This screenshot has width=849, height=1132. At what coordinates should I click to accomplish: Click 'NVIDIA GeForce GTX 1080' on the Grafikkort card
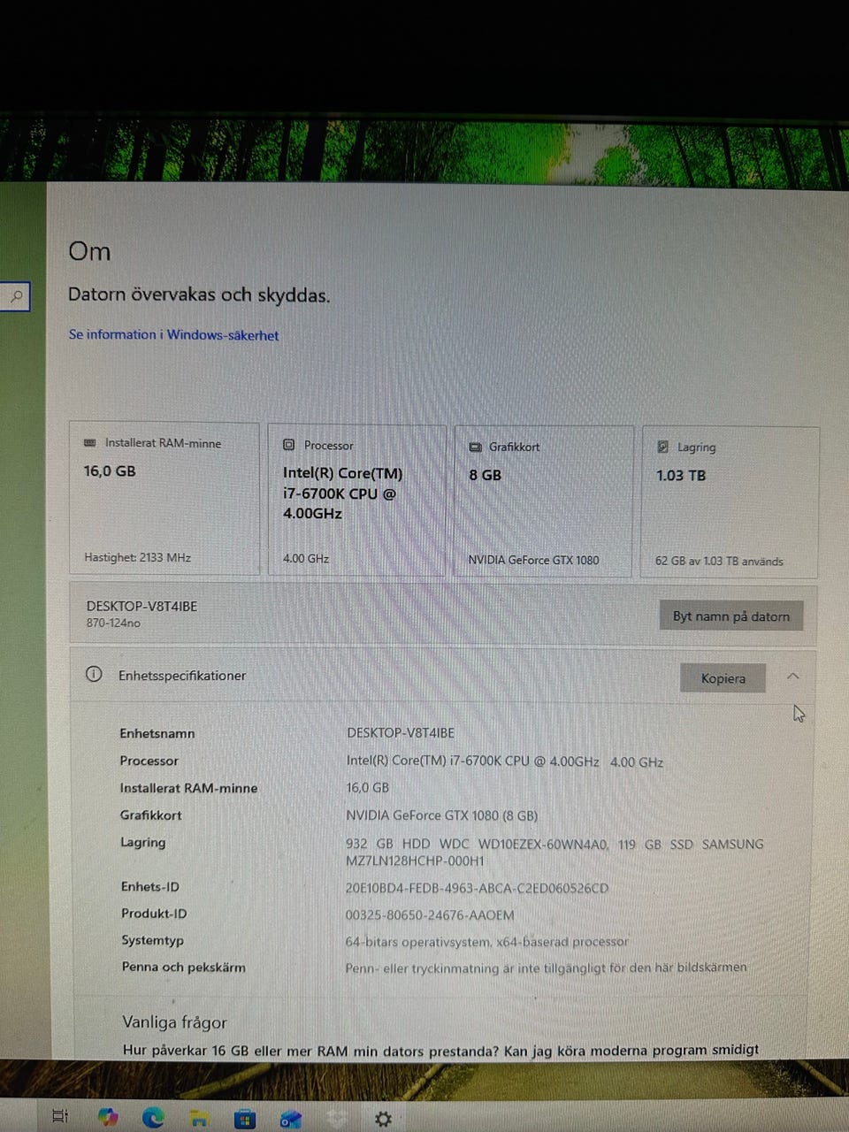pyautogui.click(x=533, y=560)
